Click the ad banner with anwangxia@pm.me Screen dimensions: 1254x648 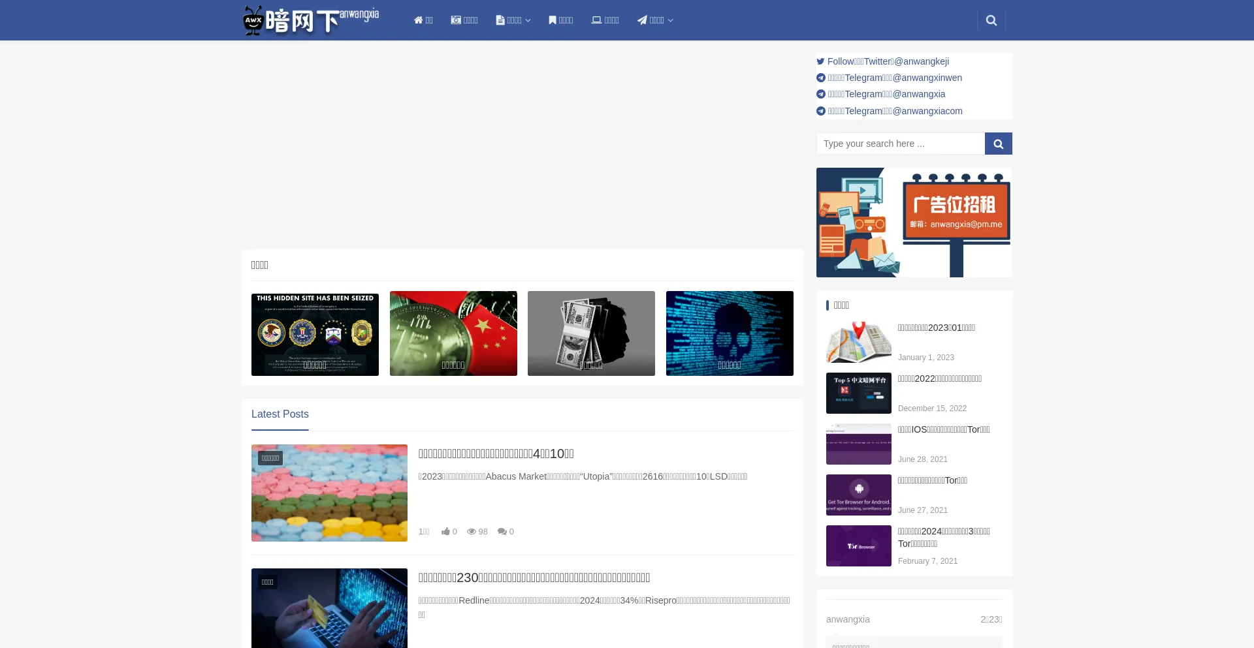point(914,223)
